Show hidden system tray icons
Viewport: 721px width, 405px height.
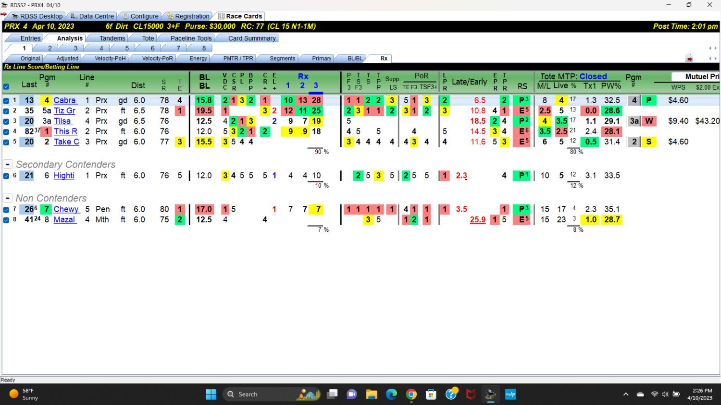pos(626,394)
